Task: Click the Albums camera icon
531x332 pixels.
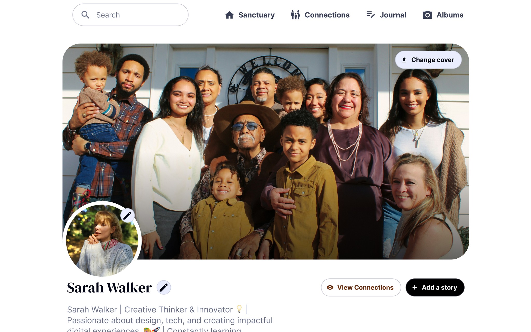Action: (427, 15)
